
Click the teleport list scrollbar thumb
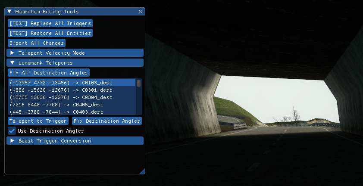point(139,83)
